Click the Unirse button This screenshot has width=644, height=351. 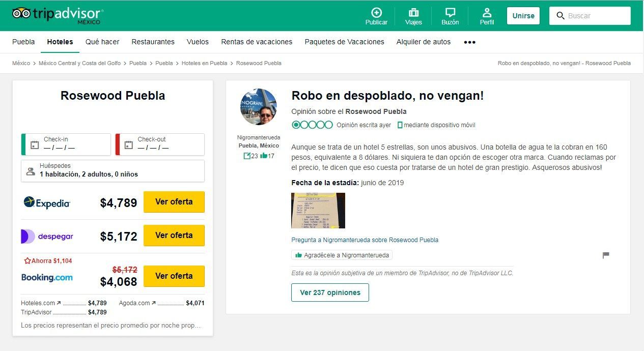[x=523, y=16]
